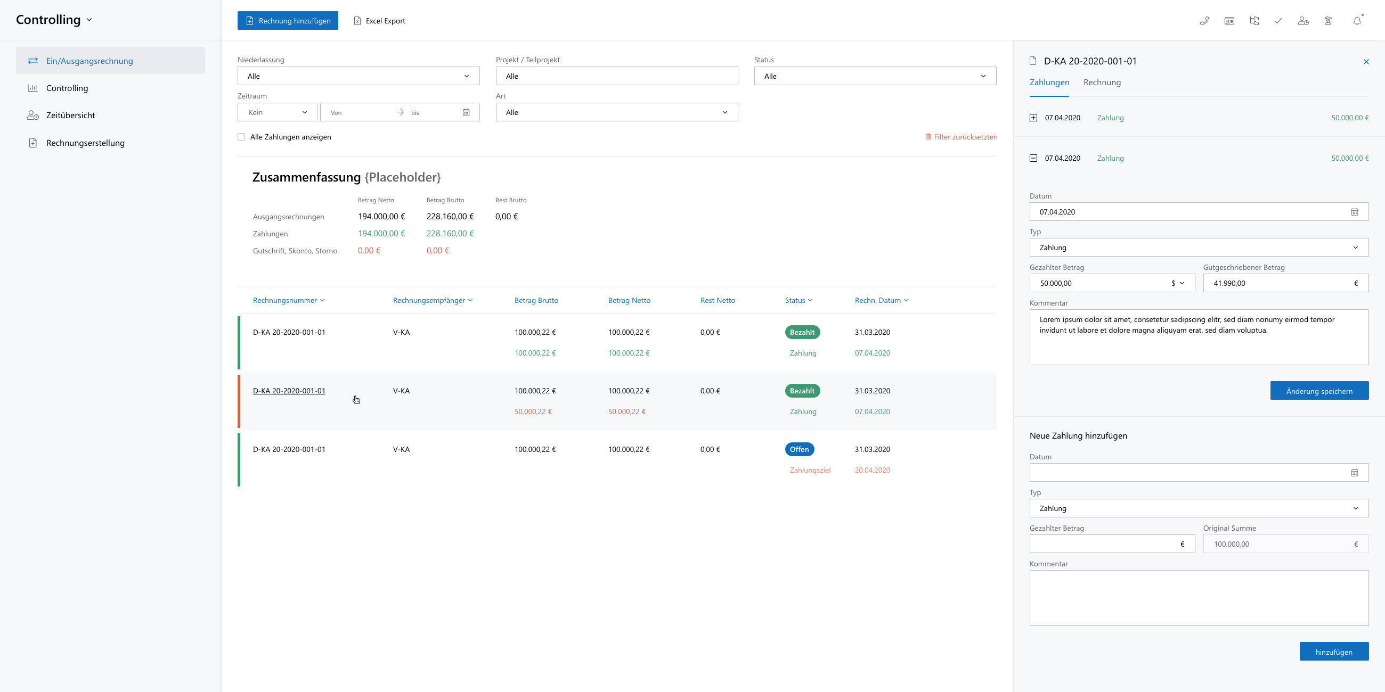The width and height of the screenshot is (1385, 692).
Task: Click the checkmark tasks icon
Action: [x=1278, y=21]
